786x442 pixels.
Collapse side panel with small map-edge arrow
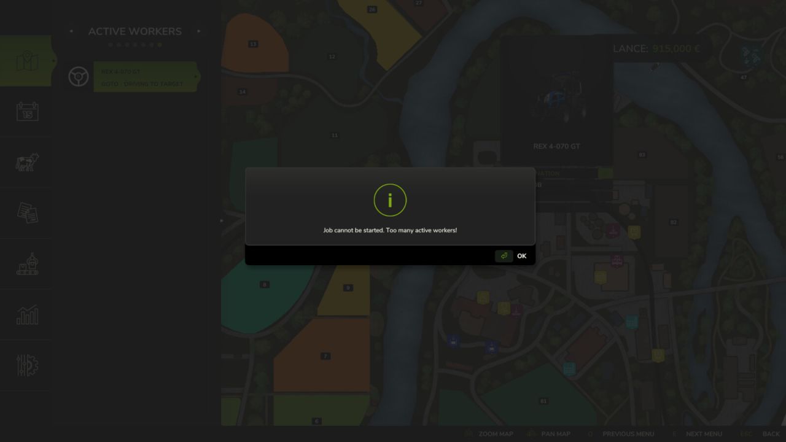point(222,220)
